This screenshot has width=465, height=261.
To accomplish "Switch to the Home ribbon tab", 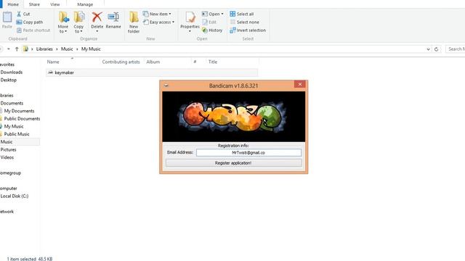I will [13, 4].
